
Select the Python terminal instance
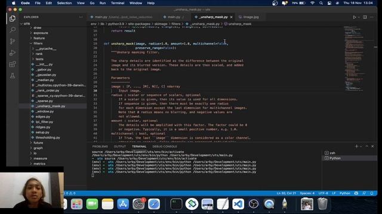pos(350,158)
